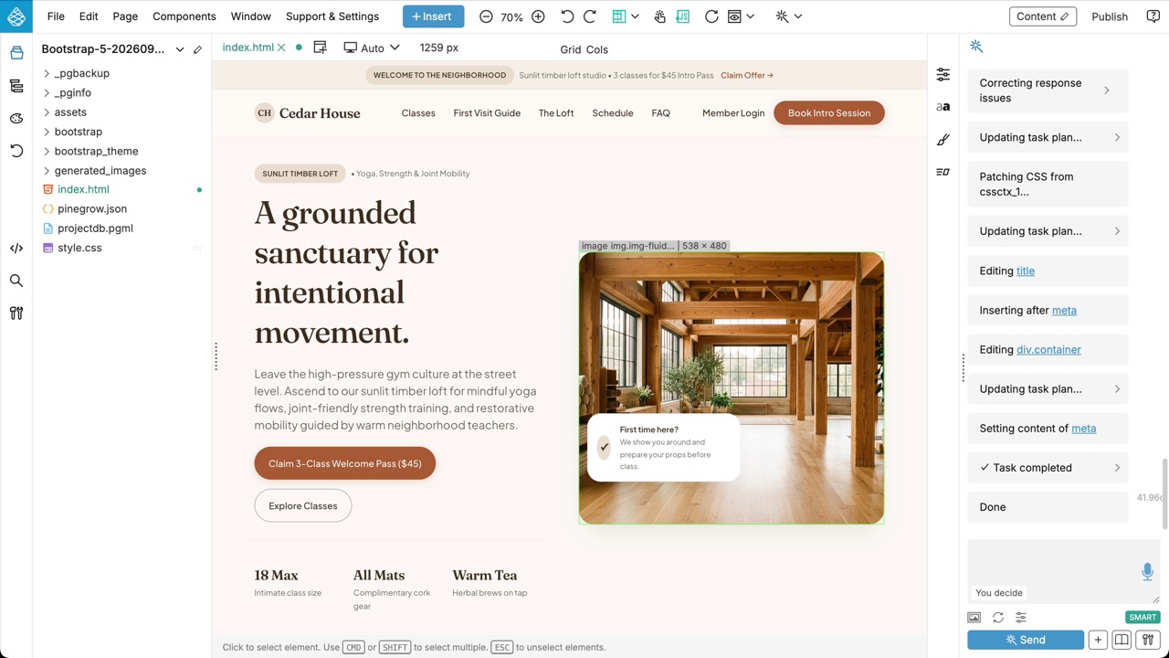Toggle the JS enabled icon in toolbar
Image resolution: width=1169 pixels, height=658 pixels.
(x=682, y=16)
